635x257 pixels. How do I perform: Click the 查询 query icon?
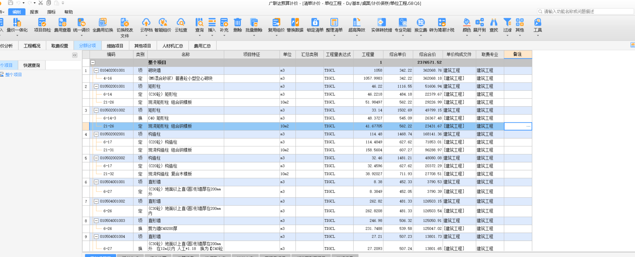click(199, 22)
